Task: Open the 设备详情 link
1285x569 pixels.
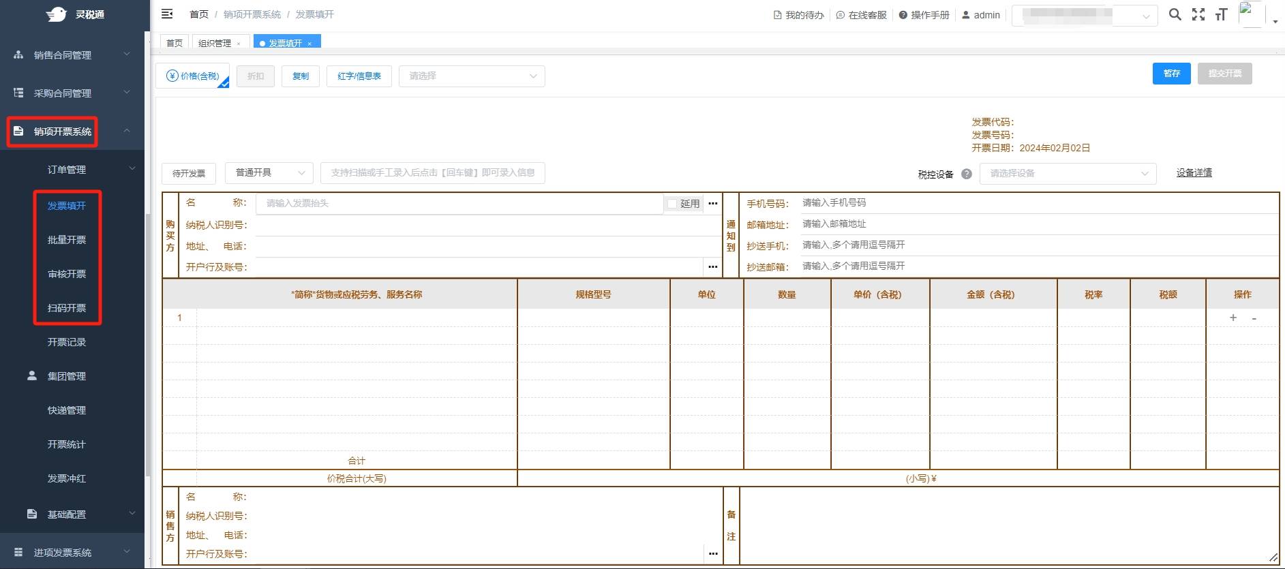Action: tap(1194, 173)
